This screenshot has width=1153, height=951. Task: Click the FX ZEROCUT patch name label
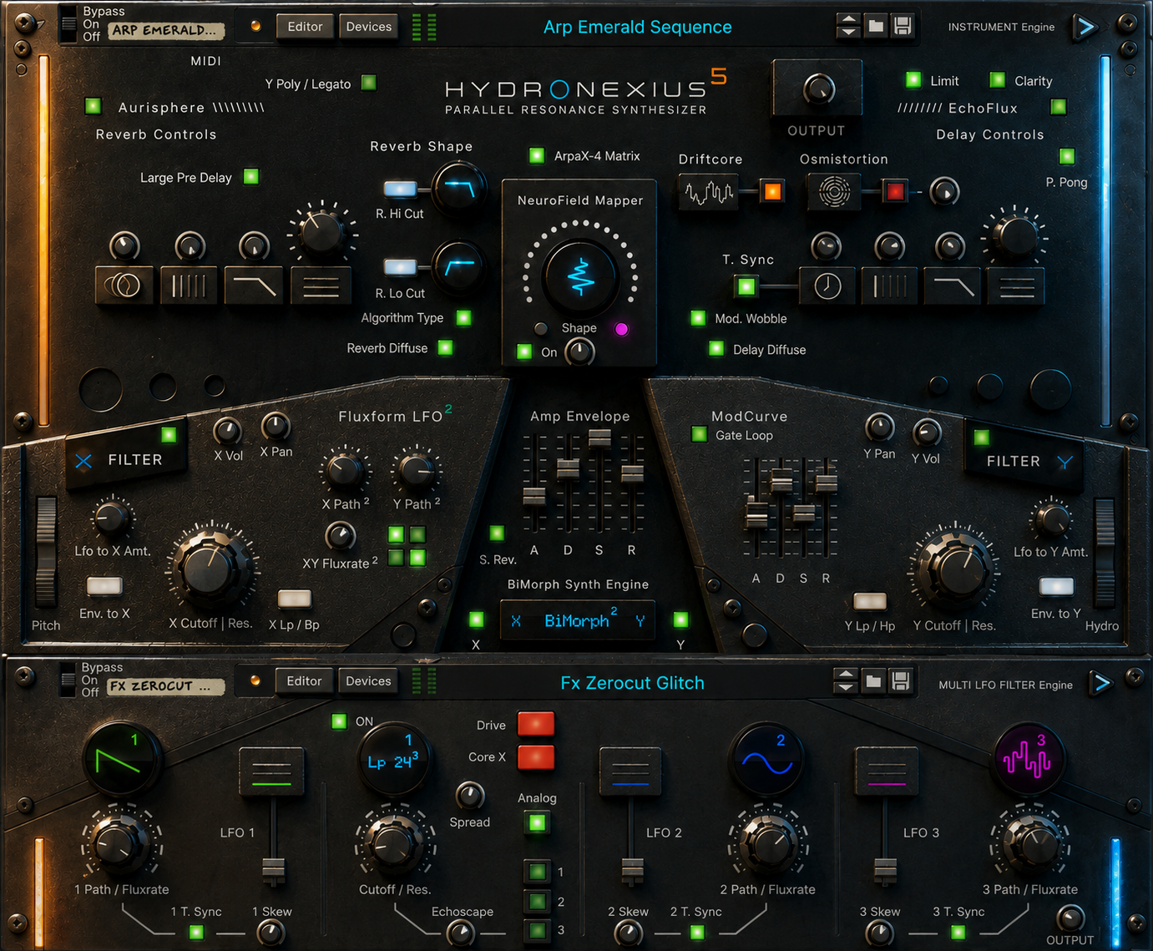pos(165,686)
